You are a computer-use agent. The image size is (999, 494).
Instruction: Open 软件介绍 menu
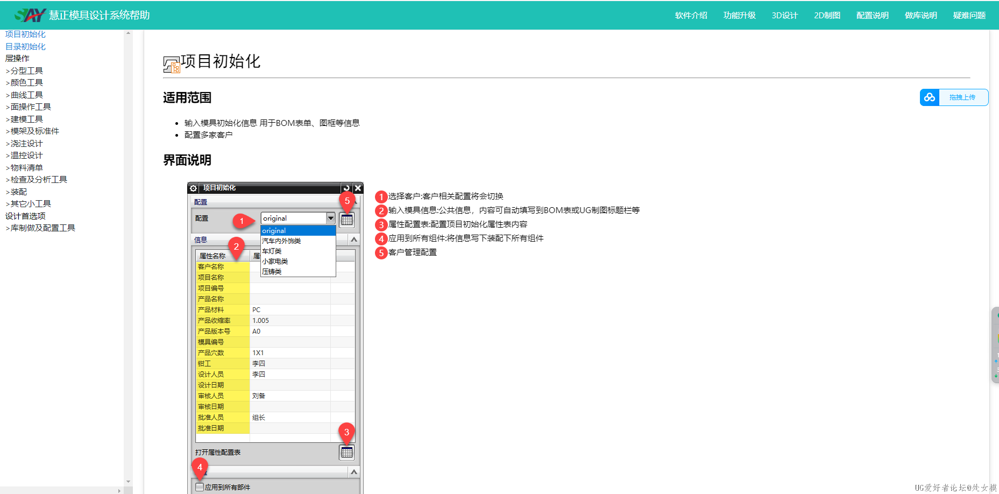pyautogui.click(x=691, y=15)
